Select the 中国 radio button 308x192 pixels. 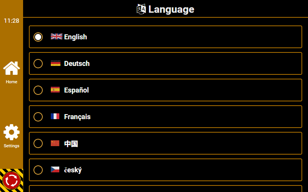[38, 143]
